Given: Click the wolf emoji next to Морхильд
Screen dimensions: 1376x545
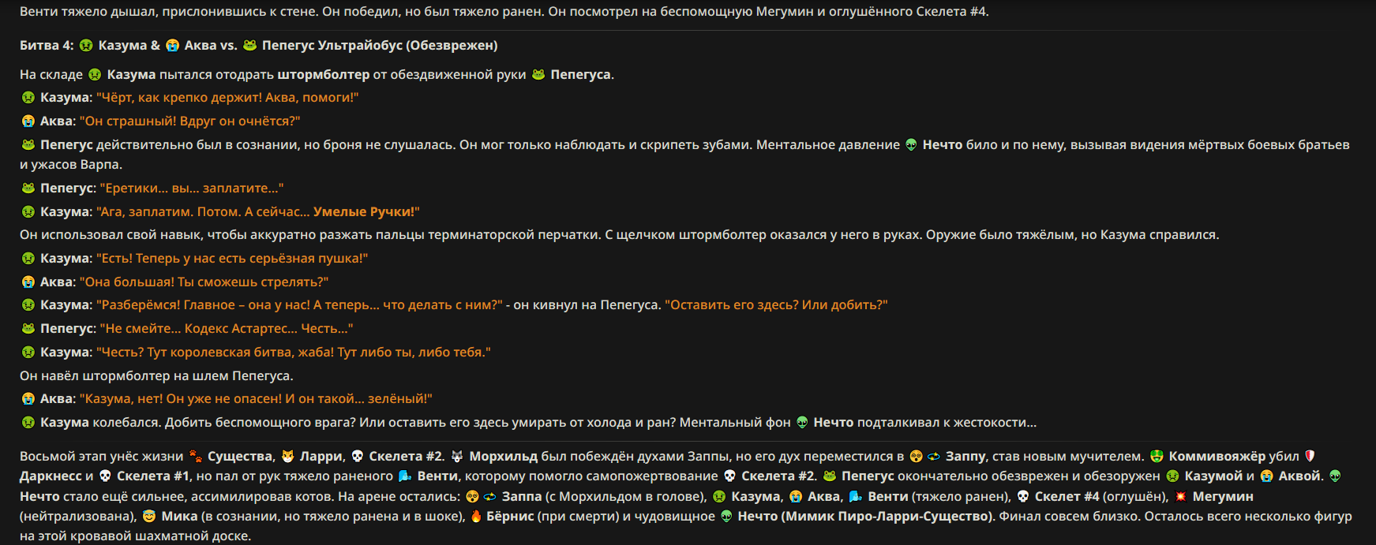Looking at the screenshot, I should pyautogui.click(x=457, y=457).
